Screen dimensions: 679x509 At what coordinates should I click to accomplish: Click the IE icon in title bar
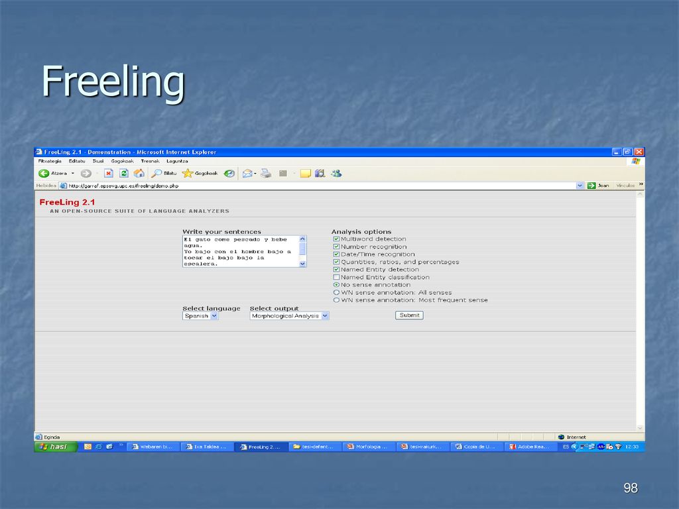(39, 152)
